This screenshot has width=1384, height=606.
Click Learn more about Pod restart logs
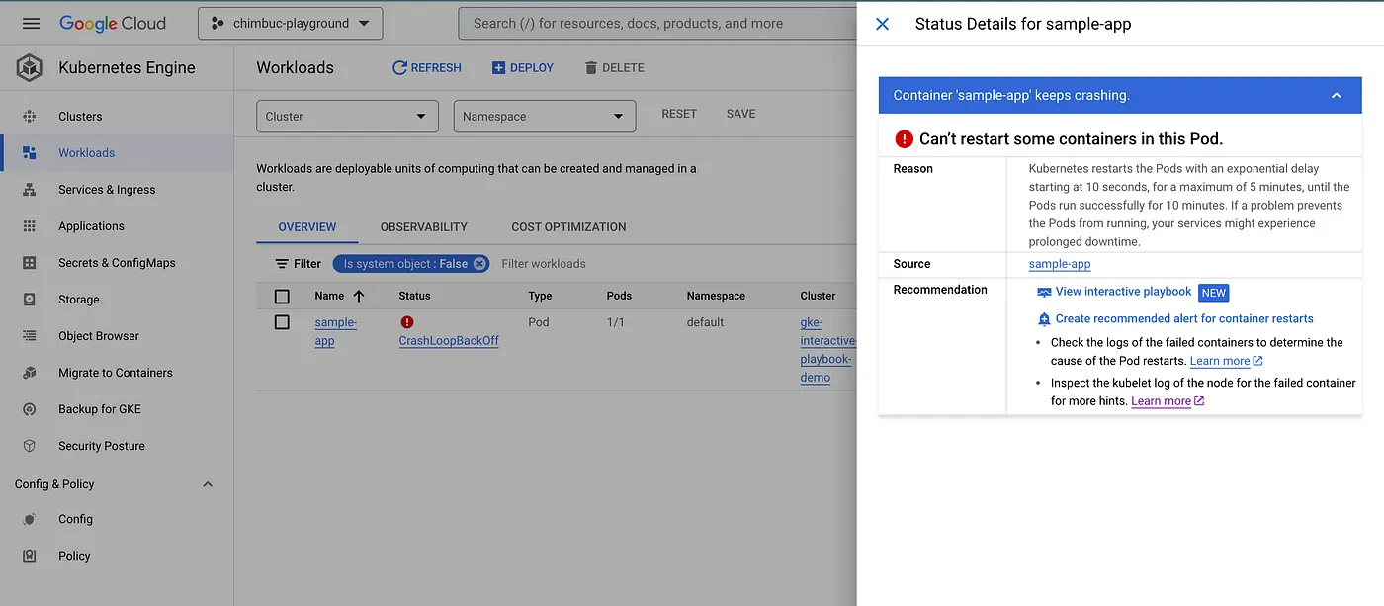pos(1226,361)
